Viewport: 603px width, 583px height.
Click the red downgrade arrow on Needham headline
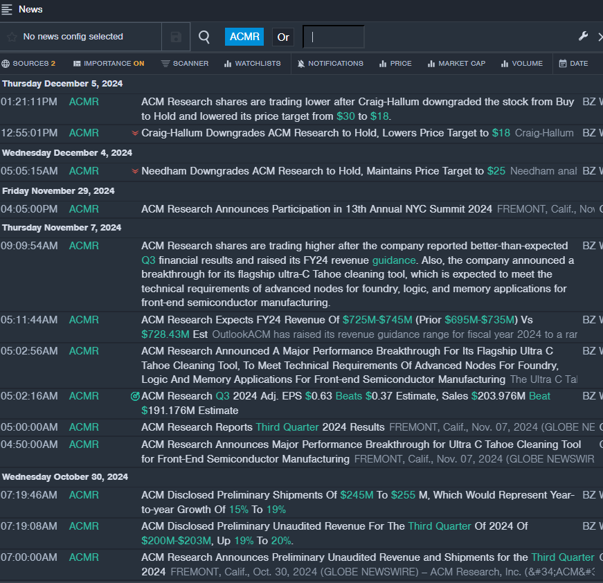coord(135,171)
